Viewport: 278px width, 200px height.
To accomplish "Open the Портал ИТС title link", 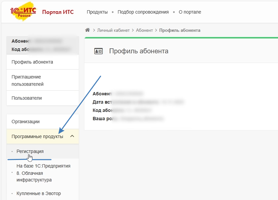I will point(58,12).
